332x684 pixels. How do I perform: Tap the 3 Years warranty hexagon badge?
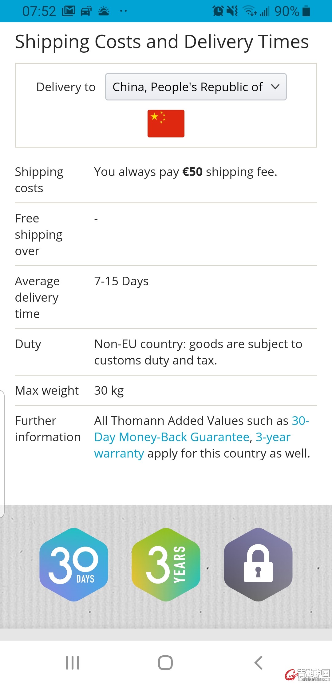pyautogui.click(x=166, y=564)
